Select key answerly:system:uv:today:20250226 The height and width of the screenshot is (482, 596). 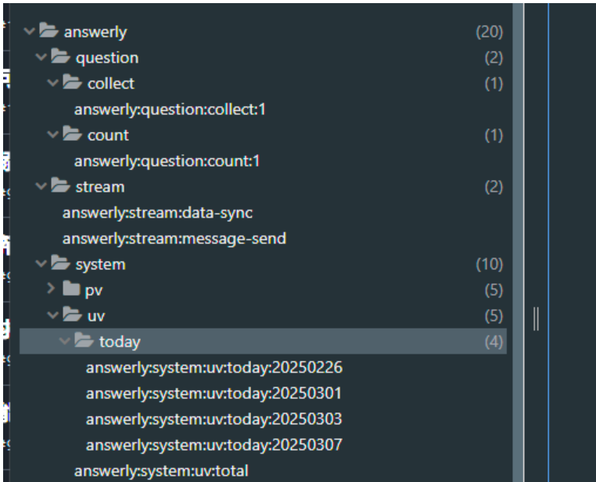pos(214,368)
